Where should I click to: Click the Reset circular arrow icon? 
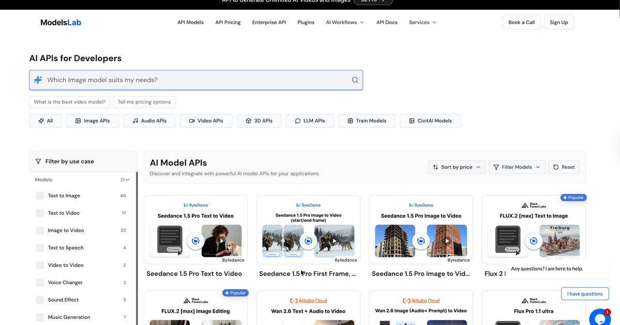coord(556,167)
